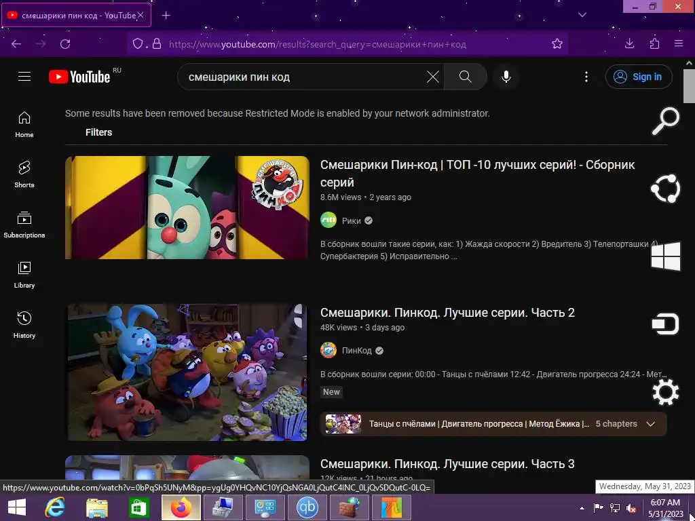
Task: Click the YouTube logo
Action: (x=80, y=77)
